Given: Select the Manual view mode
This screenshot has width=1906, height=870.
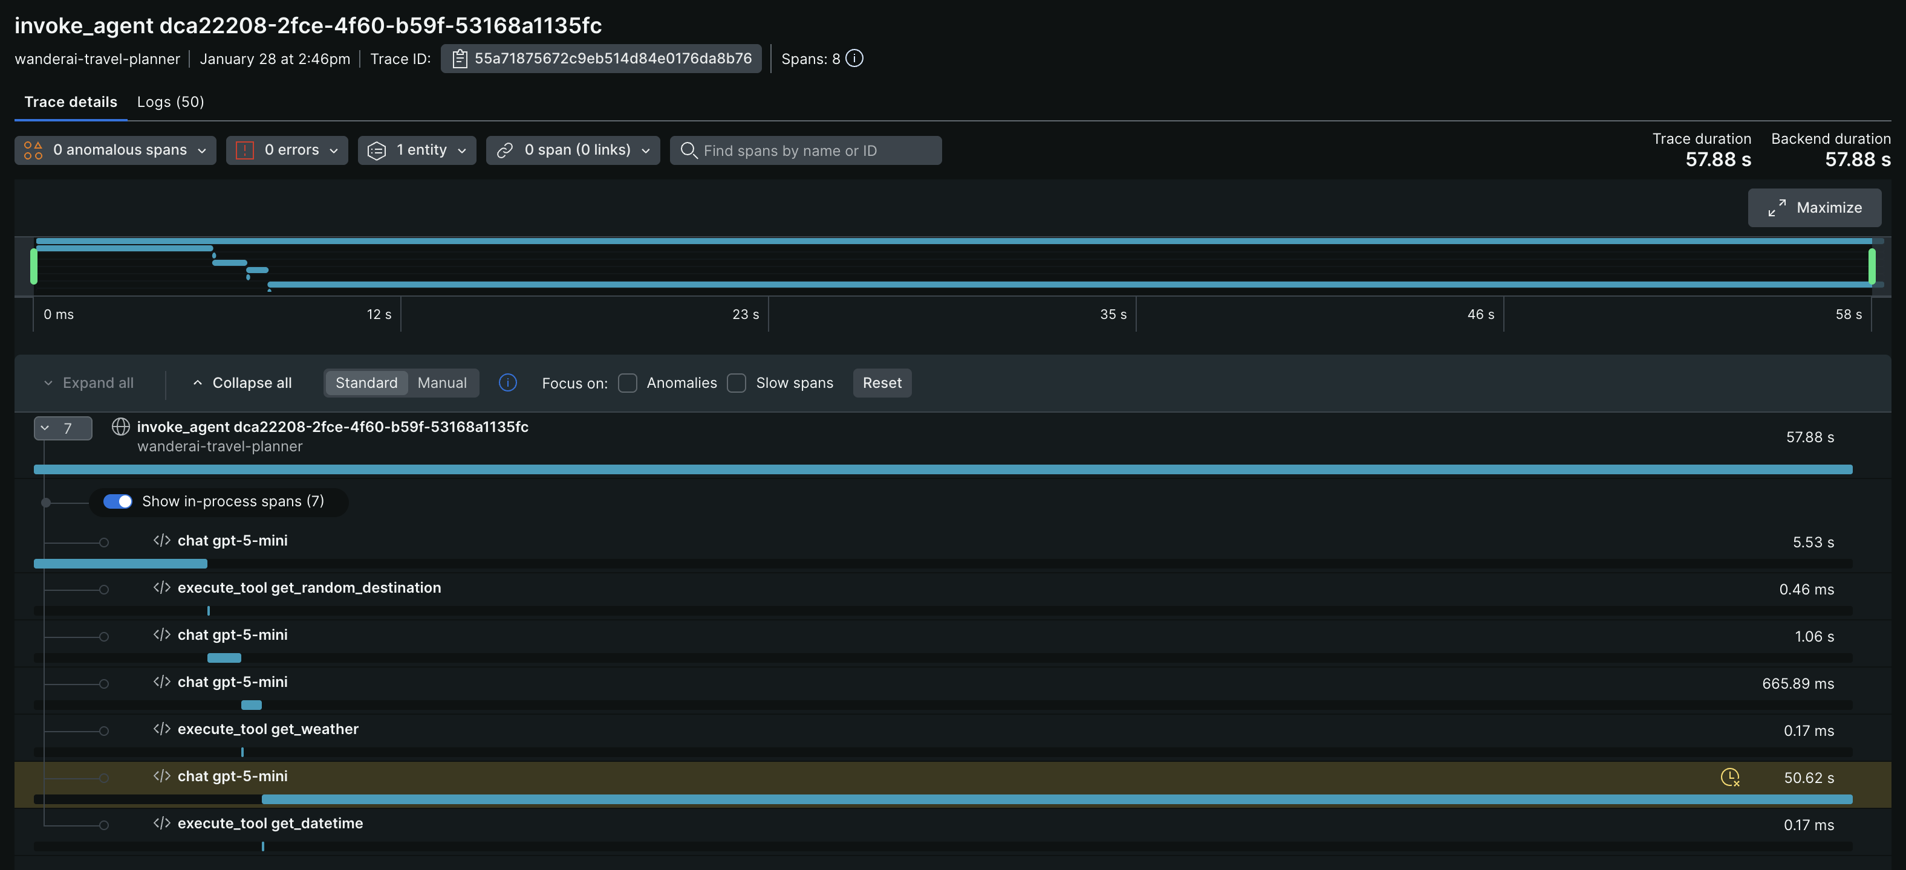Looking at the screenshot, I should point(441,383).
